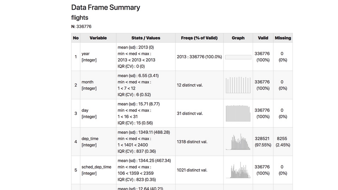The image size is (338, 190).
Task: Click the Valid column header
Action: tap(263, 38)
